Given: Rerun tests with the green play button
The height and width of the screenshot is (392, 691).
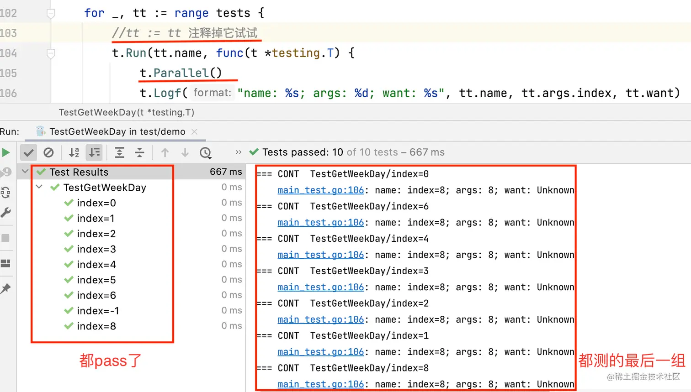Looking at the screenshot, I should pyautogui.click(x=6, y=152).
